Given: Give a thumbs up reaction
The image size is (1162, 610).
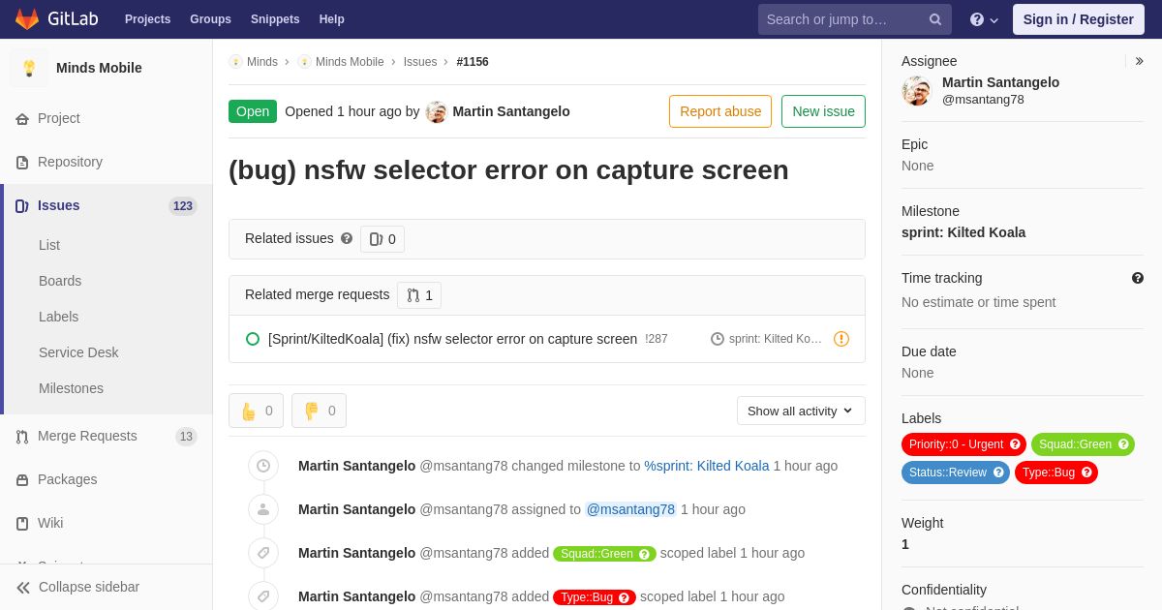Looking at the screenshot, I should point(257,411).
